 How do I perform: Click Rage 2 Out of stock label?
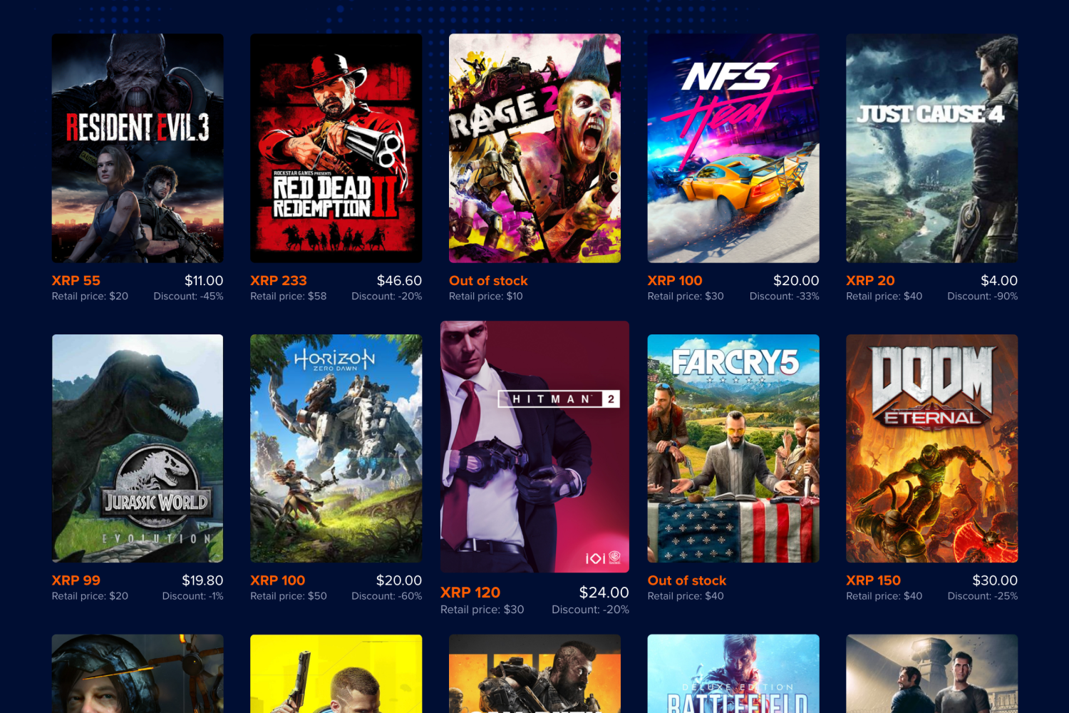(x=488, y=281)
